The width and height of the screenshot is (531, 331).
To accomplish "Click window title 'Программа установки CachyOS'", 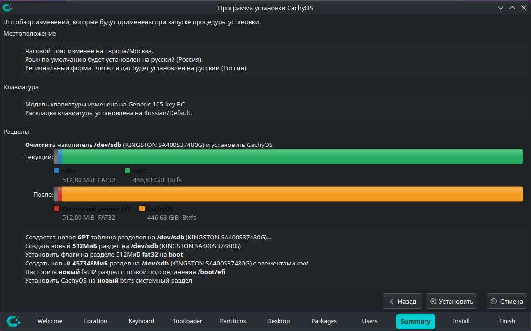I will 265,8.
